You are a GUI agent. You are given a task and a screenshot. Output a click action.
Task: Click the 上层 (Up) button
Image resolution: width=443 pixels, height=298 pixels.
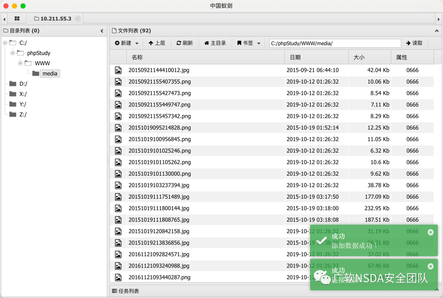(x=157, y=43)
